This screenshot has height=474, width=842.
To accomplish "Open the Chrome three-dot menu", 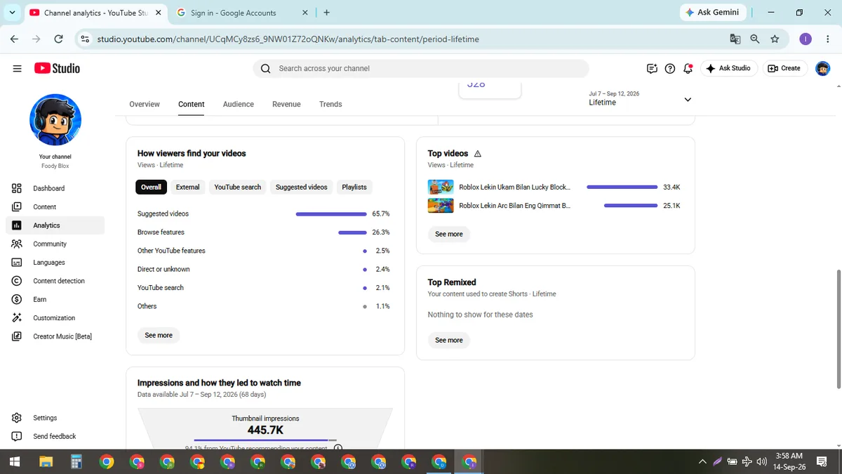I will tap(829, 39).
